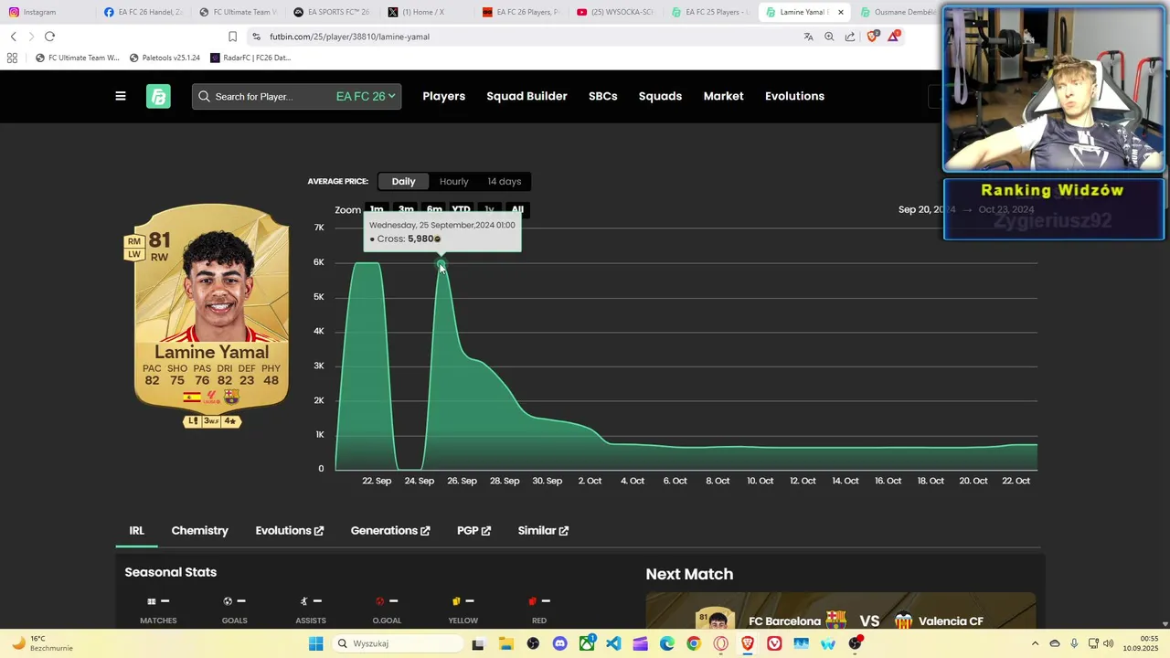Click the Brave Rewards triangle icon
1170x658 pixels.
(894, 37)
